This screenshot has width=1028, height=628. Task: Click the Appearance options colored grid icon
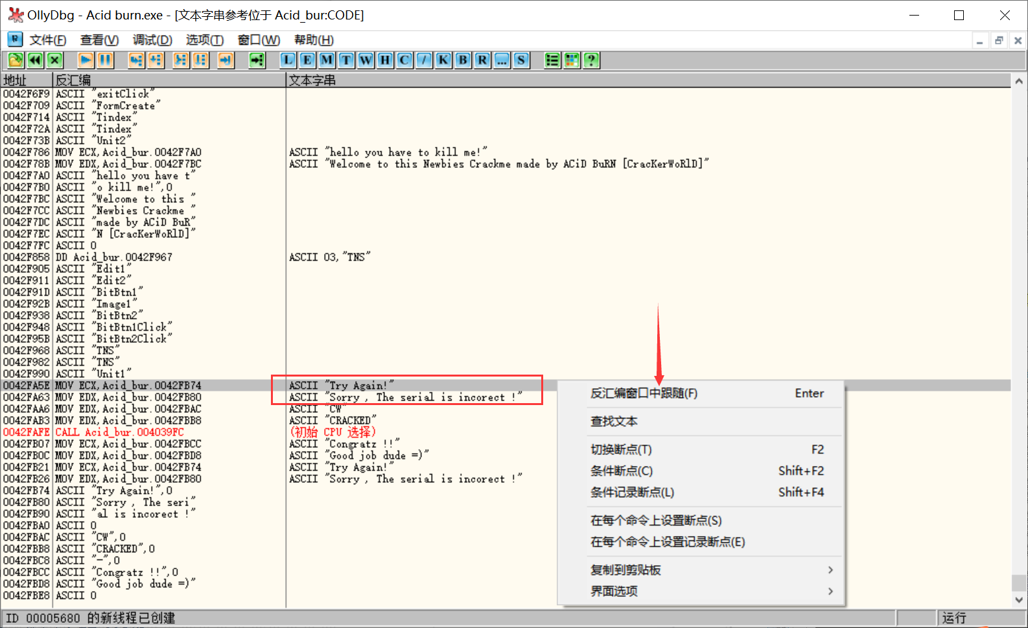click(572, 60)
